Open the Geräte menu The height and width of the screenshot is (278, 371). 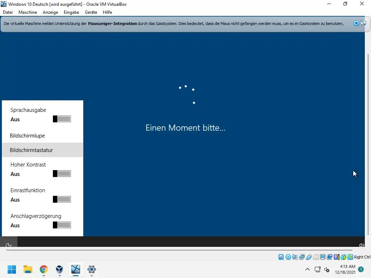click(x=91, y=12)
